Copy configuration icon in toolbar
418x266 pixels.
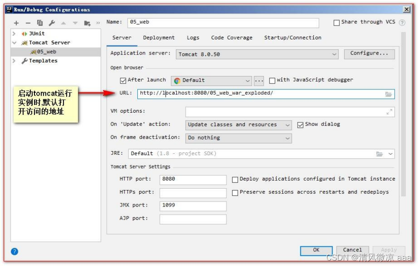point(40,23)
